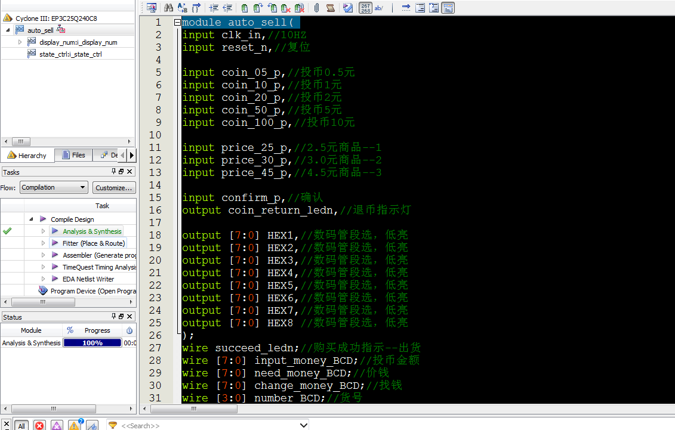Image resolution: width=675 pixels, height=430 pixels.
Task: Open the insert template scroll icon
Action: [x=331, y=8]
